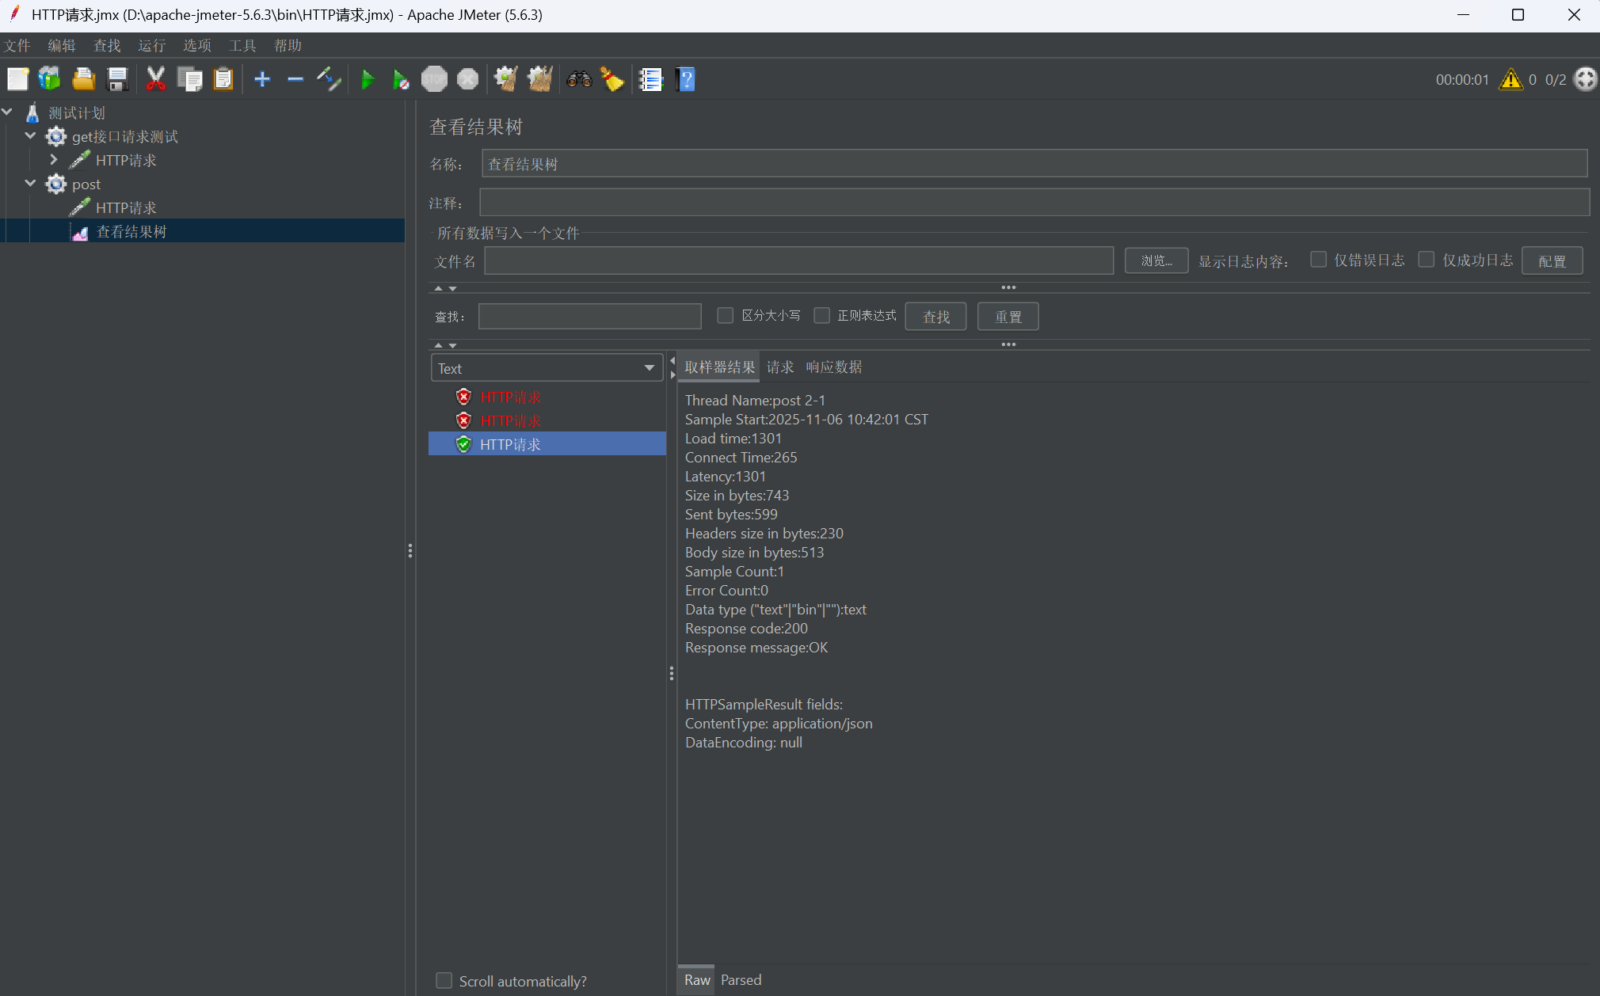Screen dimensions: 1600x996
Task: Click Start no pauses icon
Action: [401, 79]
